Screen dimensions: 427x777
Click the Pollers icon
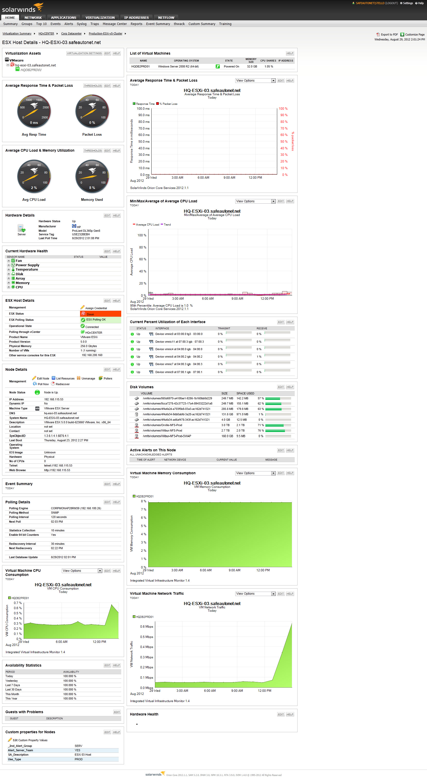tap(101, 378)
